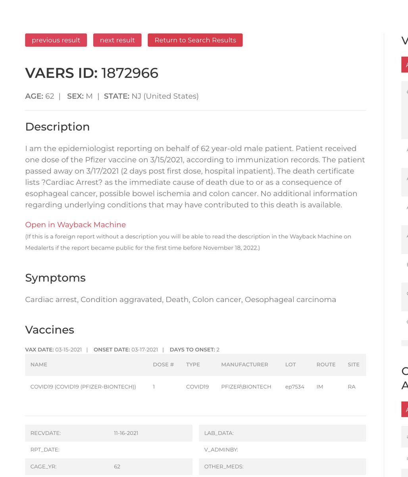Click lot number ep7534 cell
The image size is (408, 477).
click(x=294, y=387)
